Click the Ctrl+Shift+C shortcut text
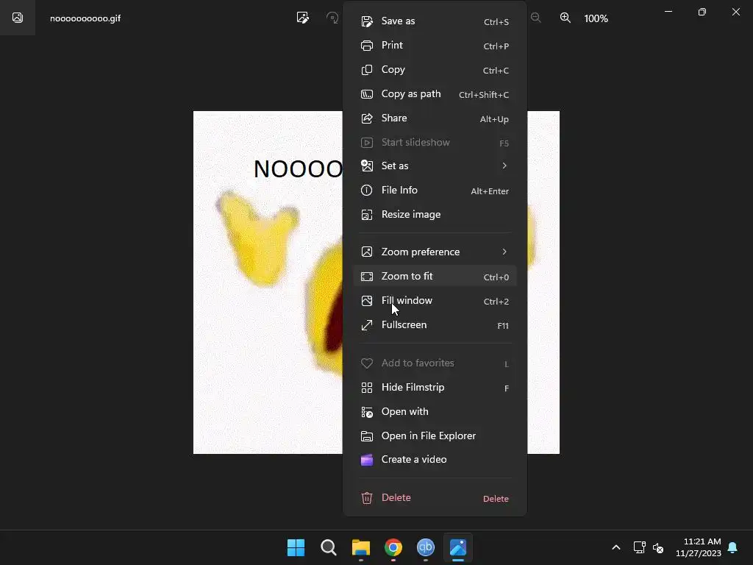This screenshot has height=565, width=753. coord(484,95)
